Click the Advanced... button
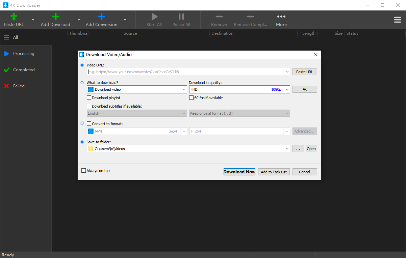The width and height of the screenshot is (406, 258). pos(305,131)
